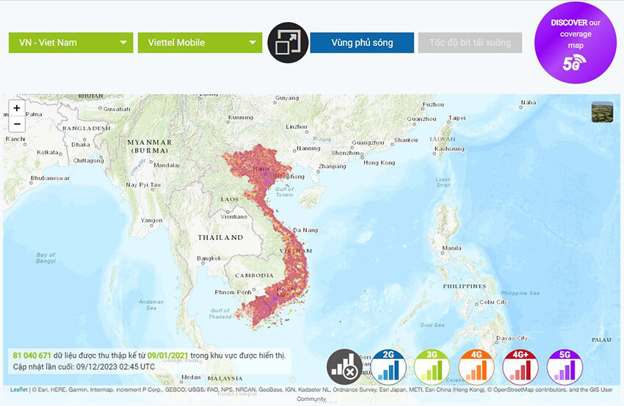This screenshot has height=406, width=624.
Task: Open the map in fullscreen view
Action: 287,43
